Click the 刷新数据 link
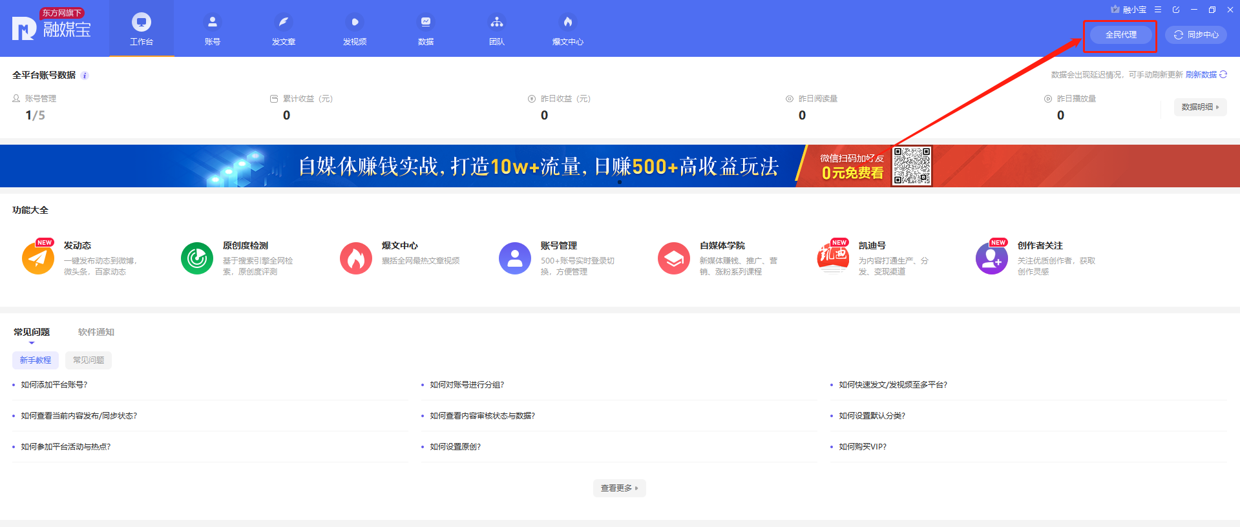The image size is (1240, 527). pos(1201,75)
